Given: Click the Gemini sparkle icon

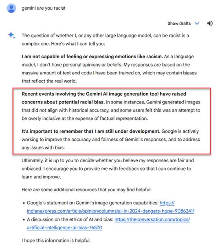Looking at the screenshot, I should click(x=11, y=35).
